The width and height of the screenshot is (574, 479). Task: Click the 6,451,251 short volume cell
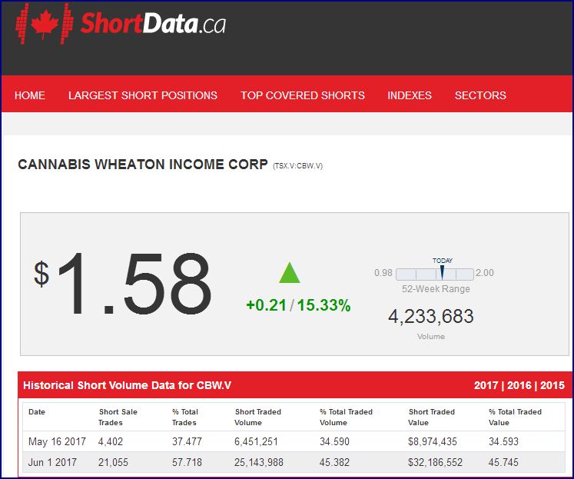(256, 441)
